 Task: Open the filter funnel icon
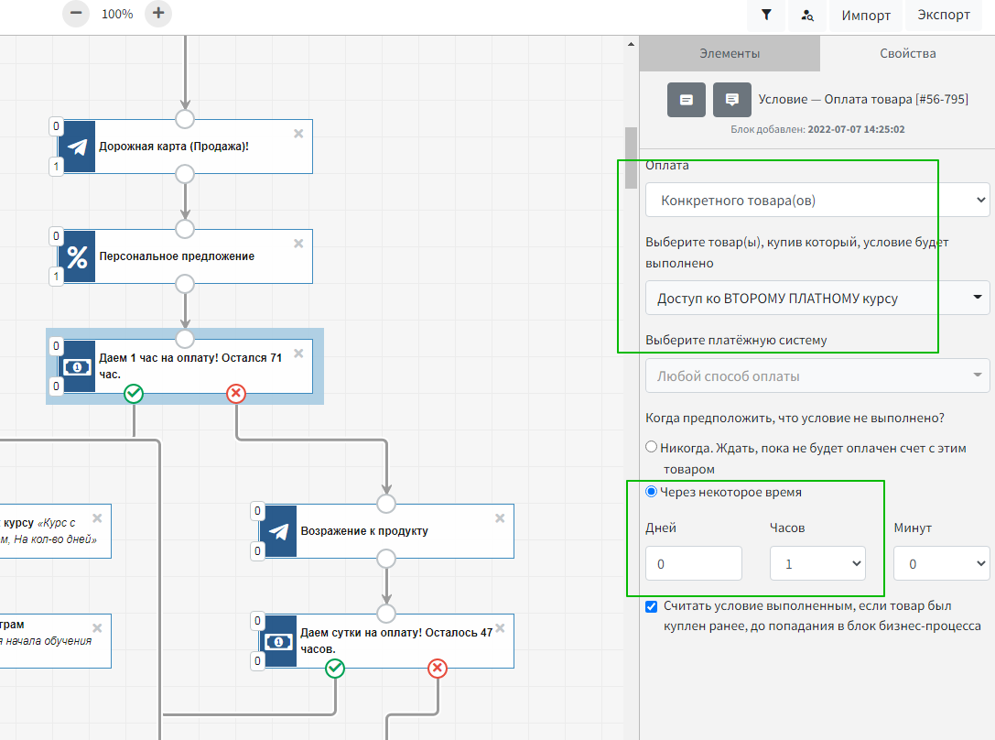click(765, 15)
